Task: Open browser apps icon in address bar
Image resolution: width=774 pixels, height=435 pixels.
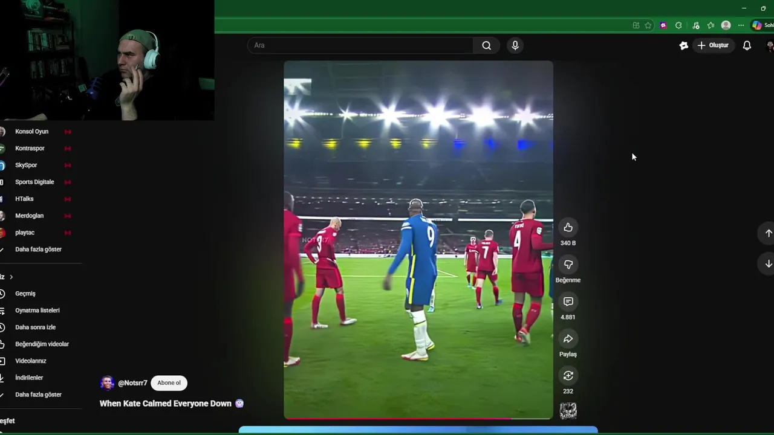Action: [x=636, y=25]
